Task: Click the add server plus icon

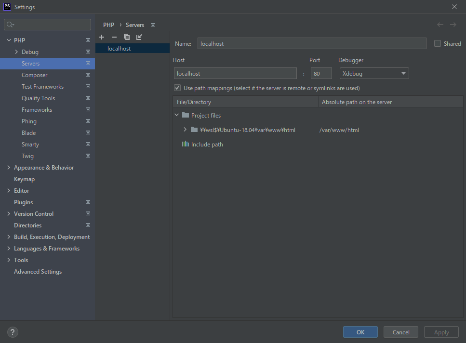Action: 102,37
